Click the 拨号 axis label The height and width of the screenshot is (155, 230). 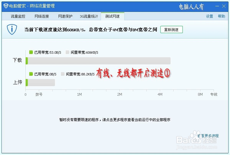39,94
